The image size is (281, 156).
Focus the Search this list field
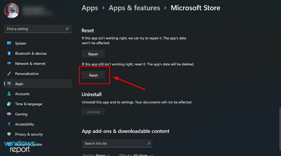pos(117,143)
